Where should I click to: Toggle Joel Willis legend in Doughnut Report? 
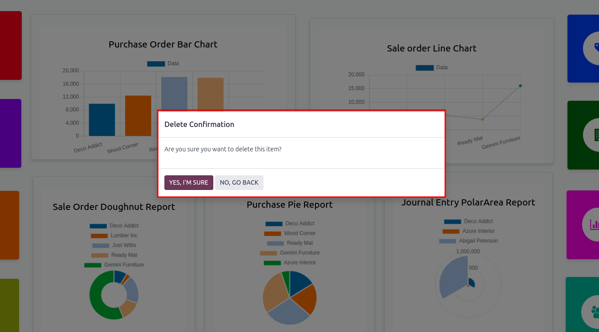pyautogui.click(x=114, y=245)
